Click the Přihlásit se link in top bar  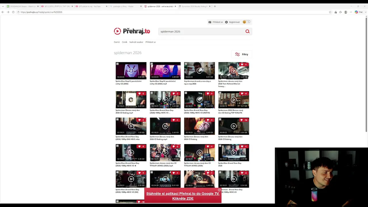click(x=216, y=22)
